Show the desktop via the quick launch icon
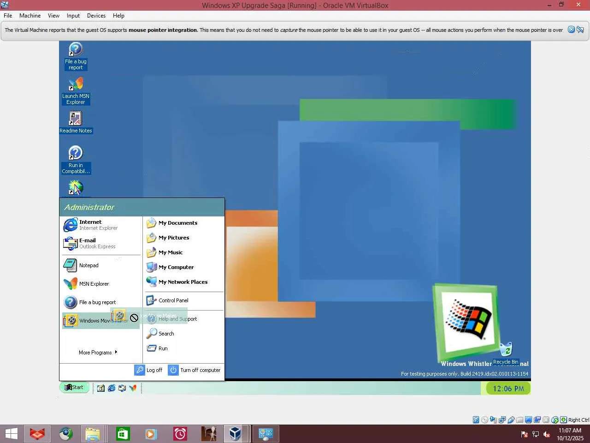This screenshot has height=443, width=590. point(101,388)
